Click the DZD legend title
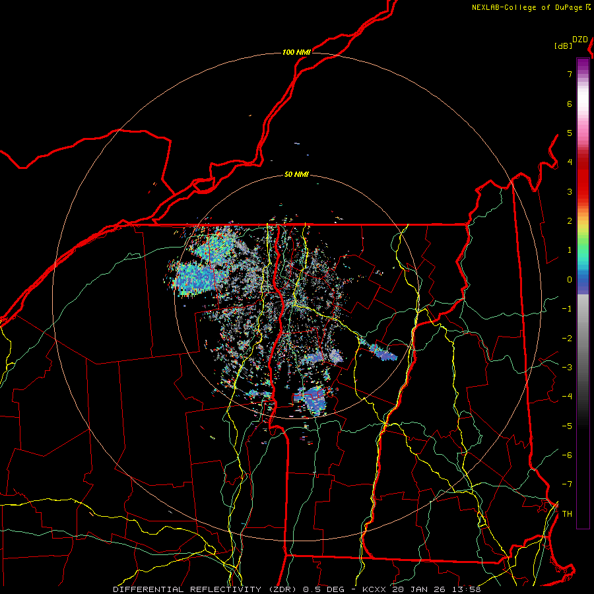 (x=580, y=40)
